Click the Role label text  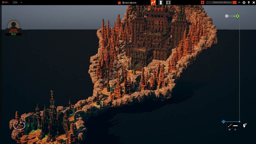tap(5, 2)
